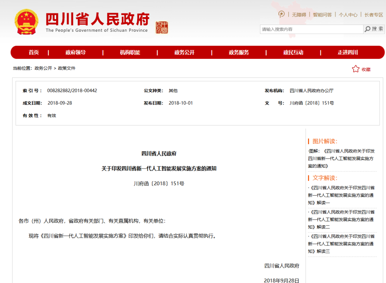Image resolution: width=386 pixels, height=283 pixels.
Task: Open the 机构职能 menu item
Action: [x=130, y=52]
